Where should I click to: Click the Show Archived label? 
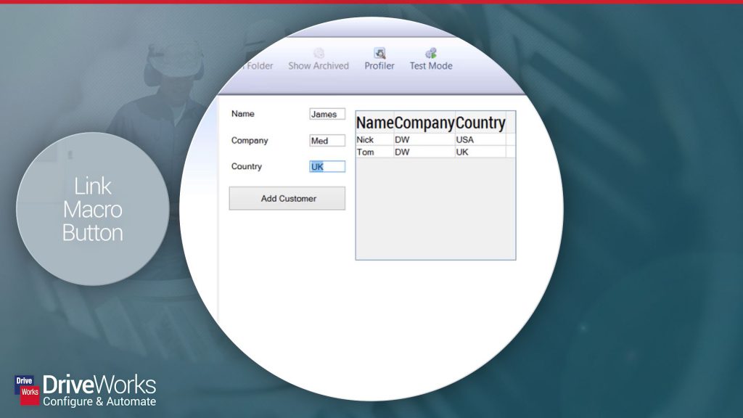tap(319, 66)
